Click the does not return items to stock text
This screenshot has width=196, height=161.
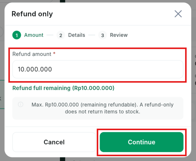(103, 111)
